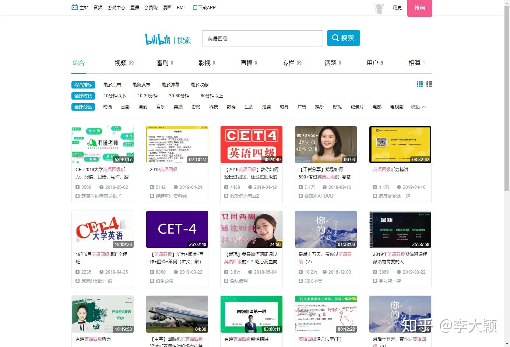Screen dimensions: 510x347
Task: Filter duration to 30-60分钟
Action: [179, 96]
